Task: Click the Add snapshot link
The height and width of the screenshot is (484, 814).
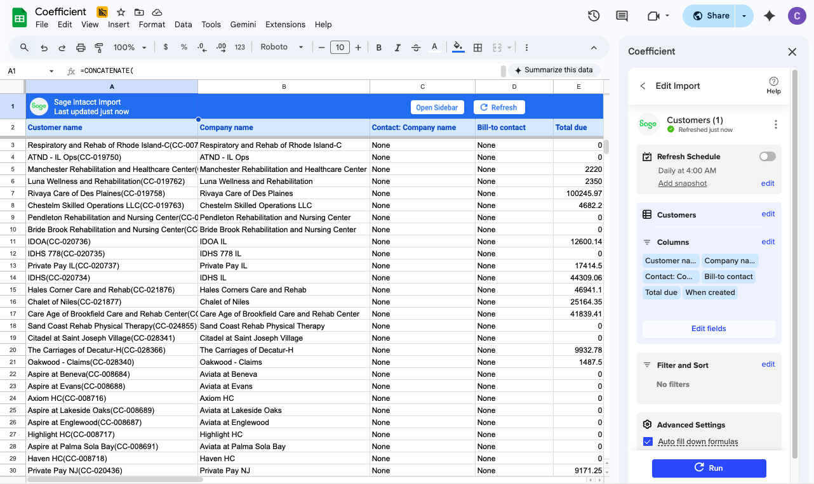Action: coord(682,183)
